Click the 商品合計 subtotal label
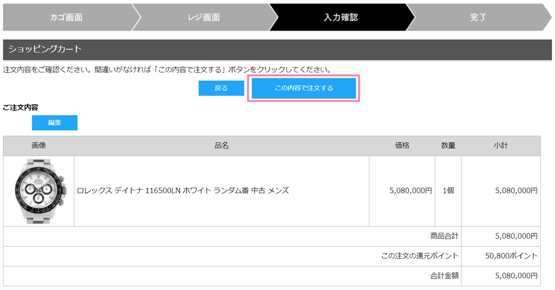Viewport: 555px width, 290px height. 444,236
